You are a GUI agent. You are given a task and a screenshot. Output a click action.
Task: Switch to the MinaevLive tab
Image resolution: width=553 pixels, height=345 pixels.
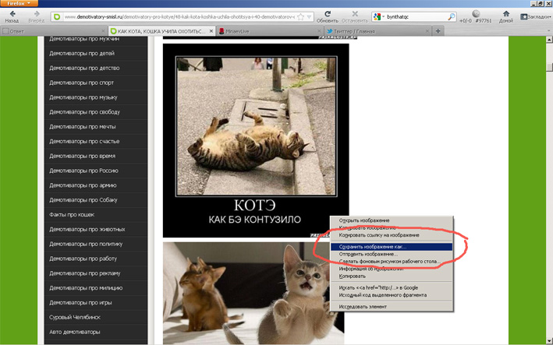coord(270,31)
